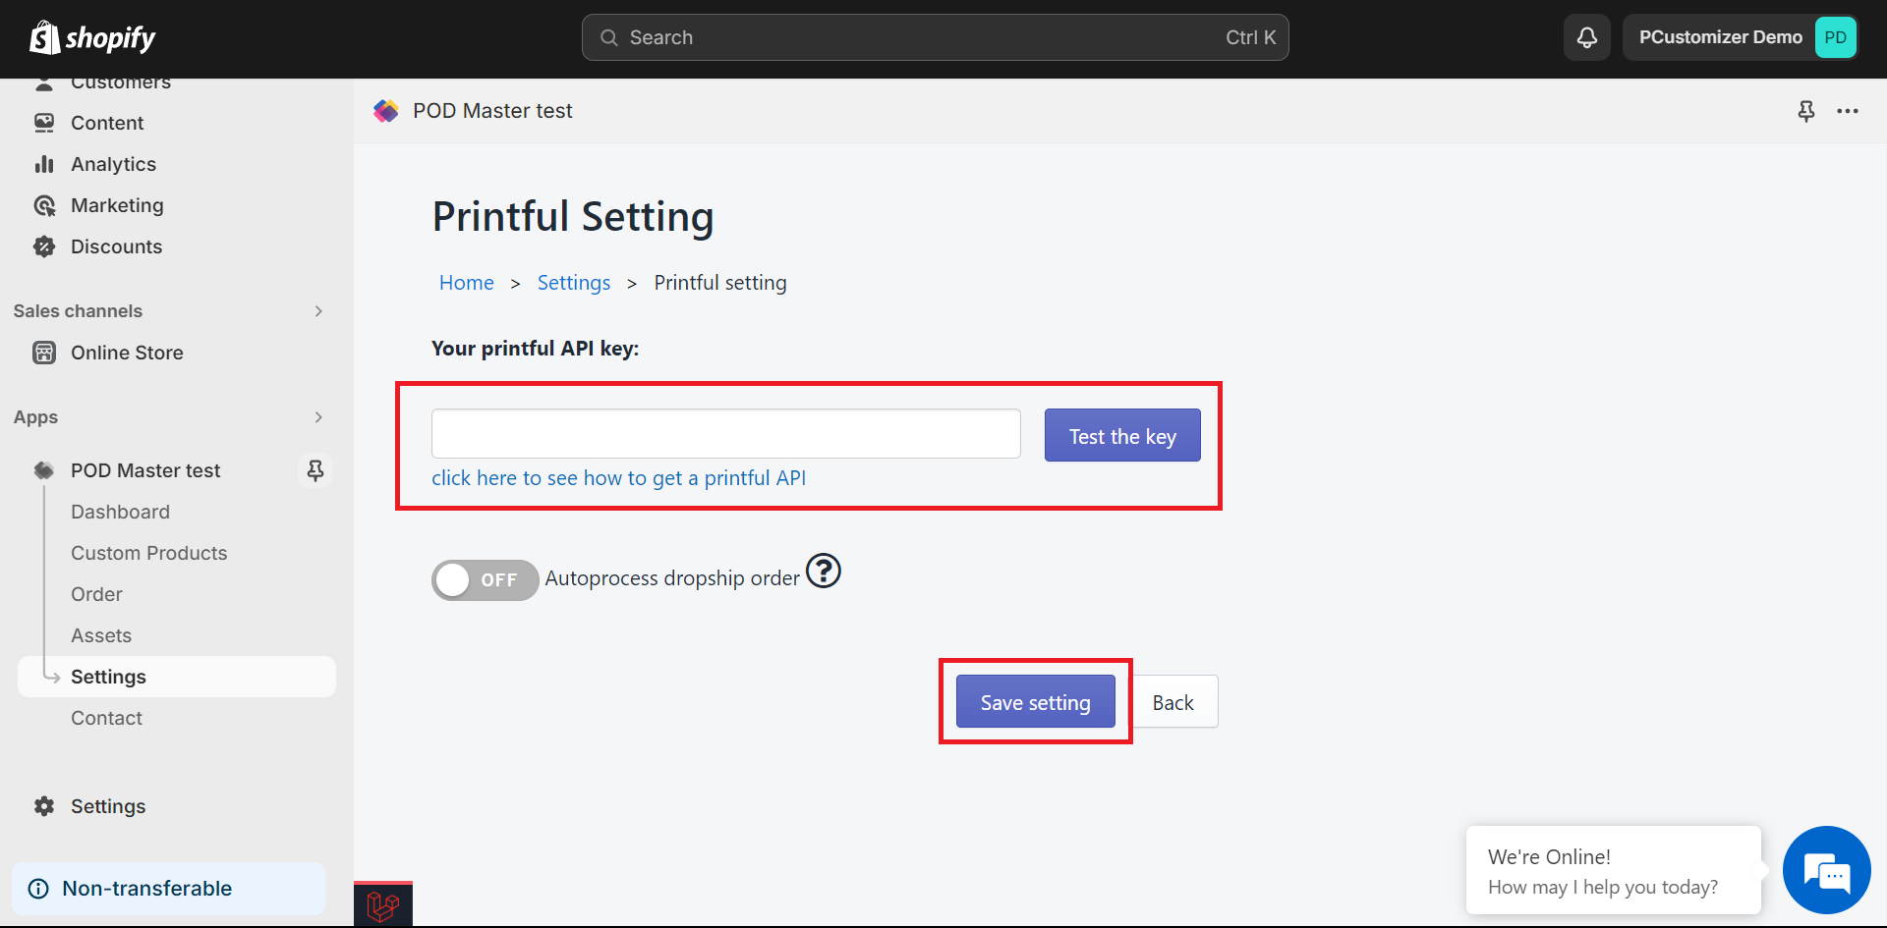Go to Home breadcrumb
Screen dimensions: 1887x928
pyautogui.click(x=466, y=283)
